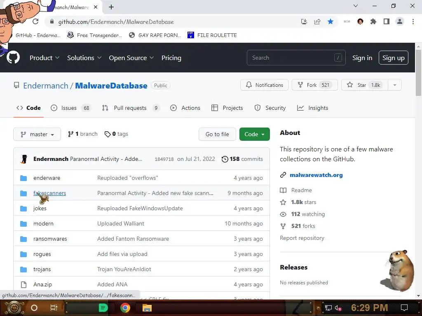Open File Explorer from taskbar
This screenshot has height=316, width=422.
[x=147, y=308]
